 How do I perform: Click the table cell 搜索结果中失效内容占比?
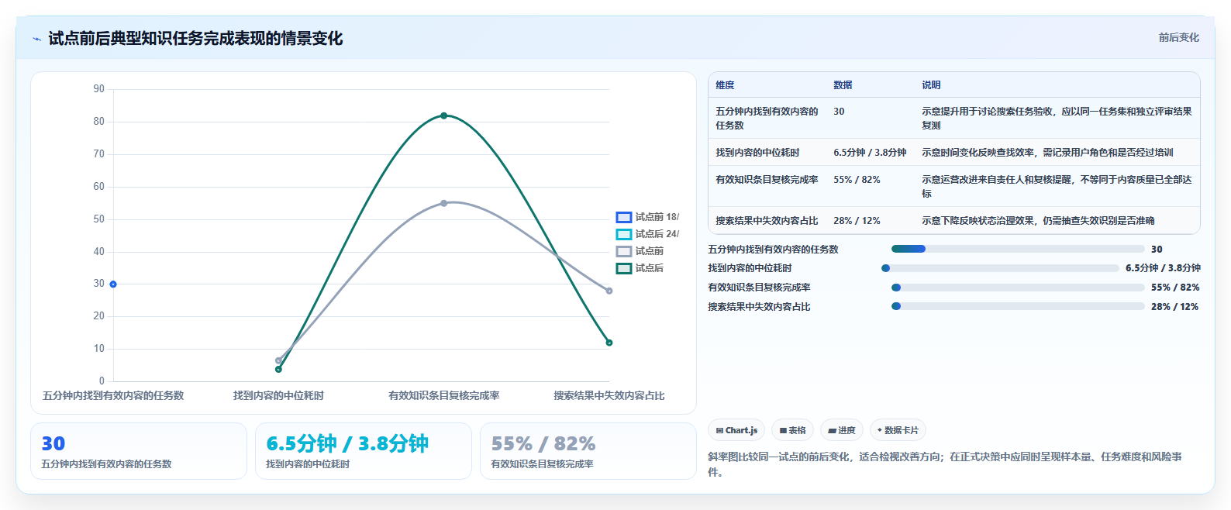tap(767, 221)
